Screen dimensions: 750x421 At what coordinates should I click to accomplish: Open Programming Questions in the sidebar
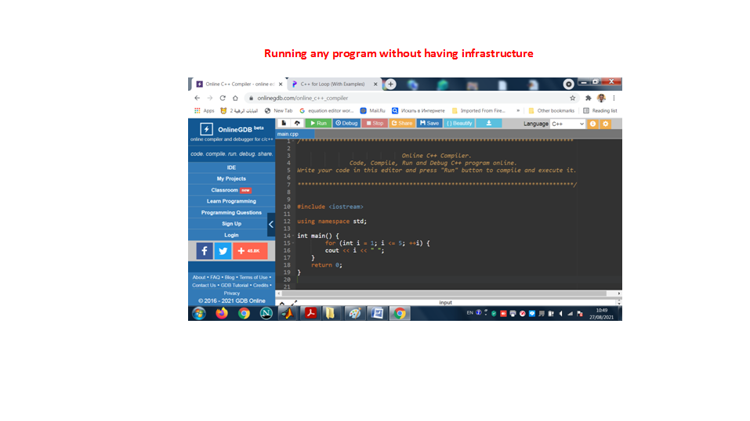(231, 213)
